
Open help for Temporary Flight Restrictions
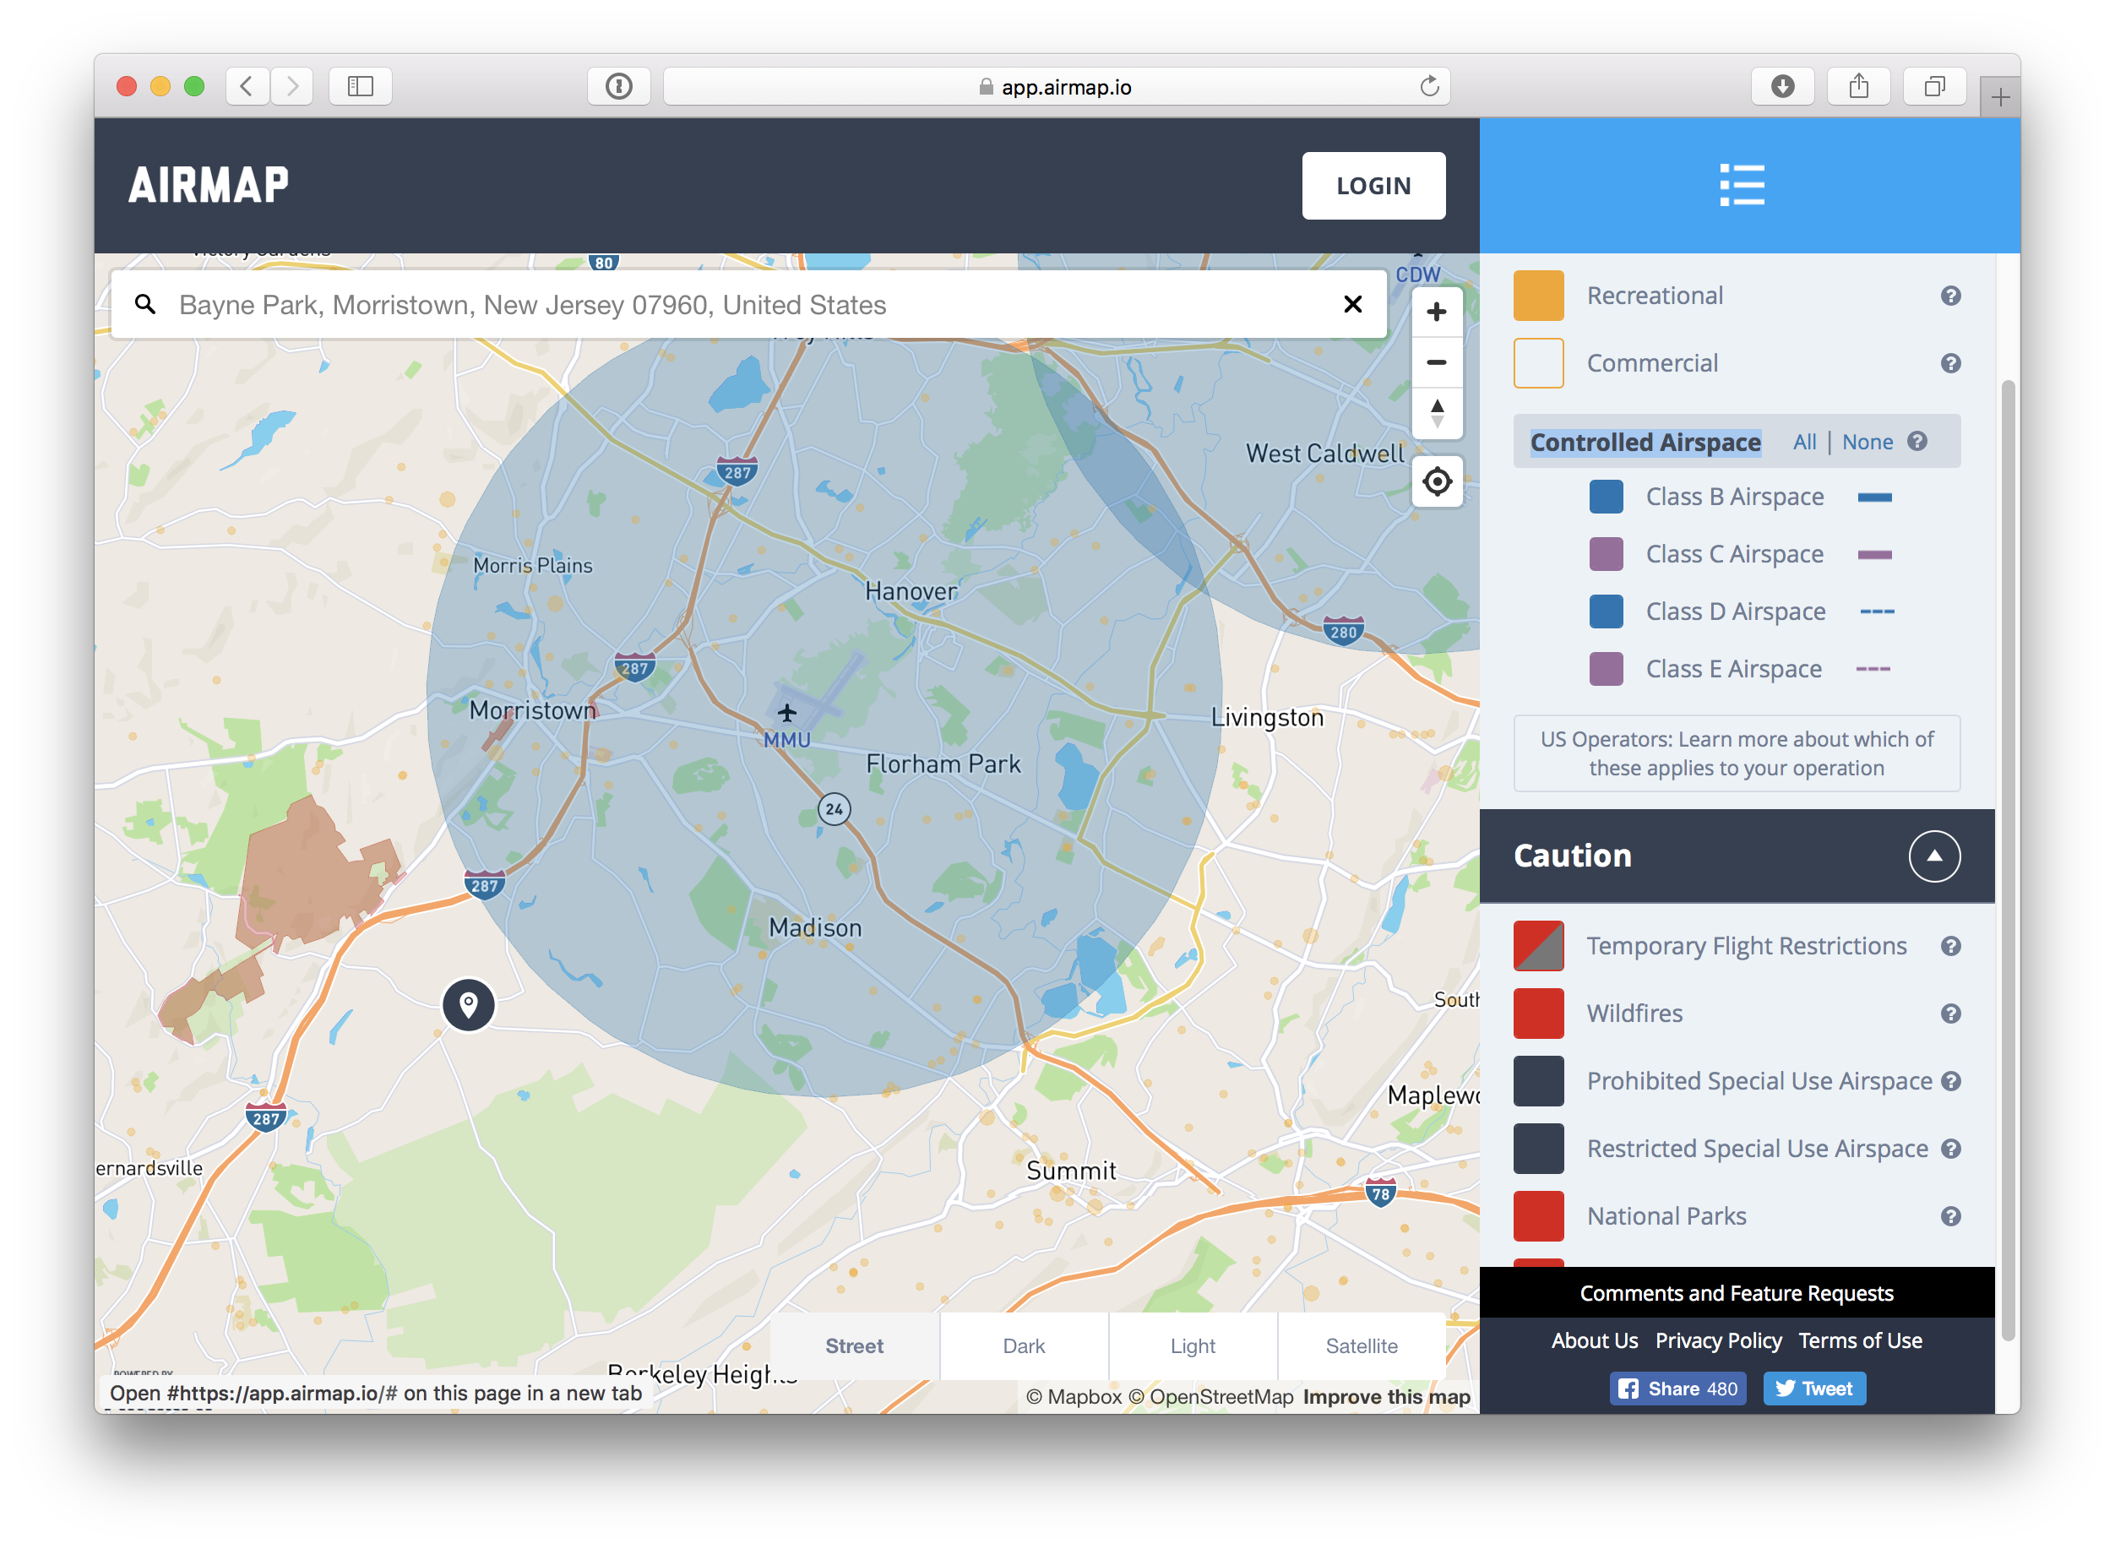click(1950, 946)
